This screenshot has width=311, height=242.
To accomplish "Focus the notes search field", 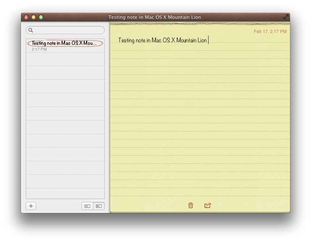I will [65, 30].
